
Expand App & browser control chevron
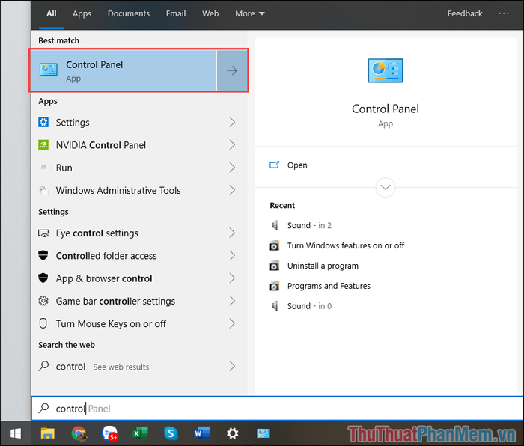[232, 278]
